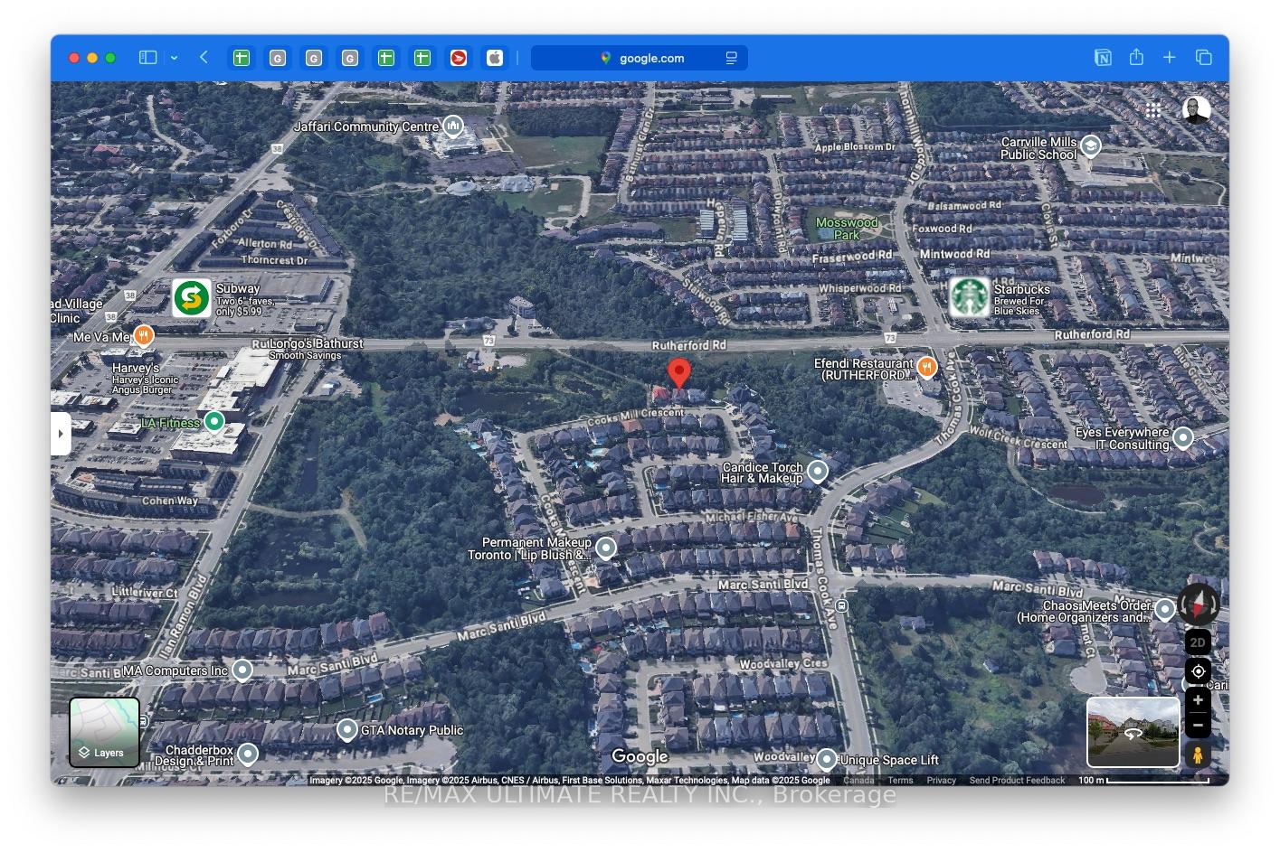Center map on your location
The width and height of the screenshot is (1280, 853).
point(1198,671)
